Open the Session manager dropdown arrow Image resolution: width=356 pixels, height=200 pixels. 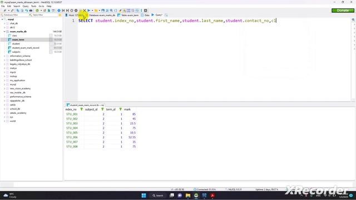click(9, 11)
